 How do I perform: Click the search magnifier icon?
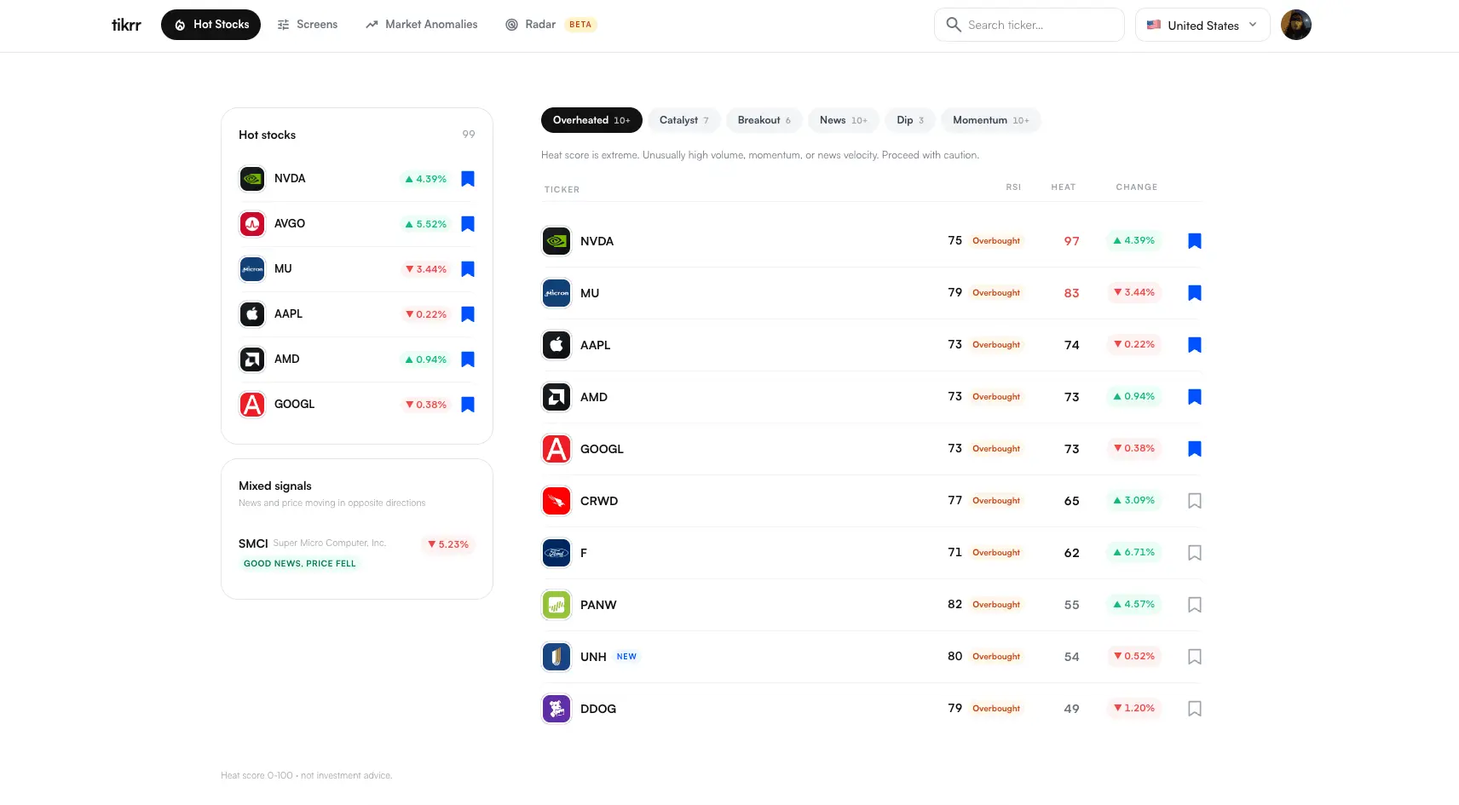click(954, 25)
